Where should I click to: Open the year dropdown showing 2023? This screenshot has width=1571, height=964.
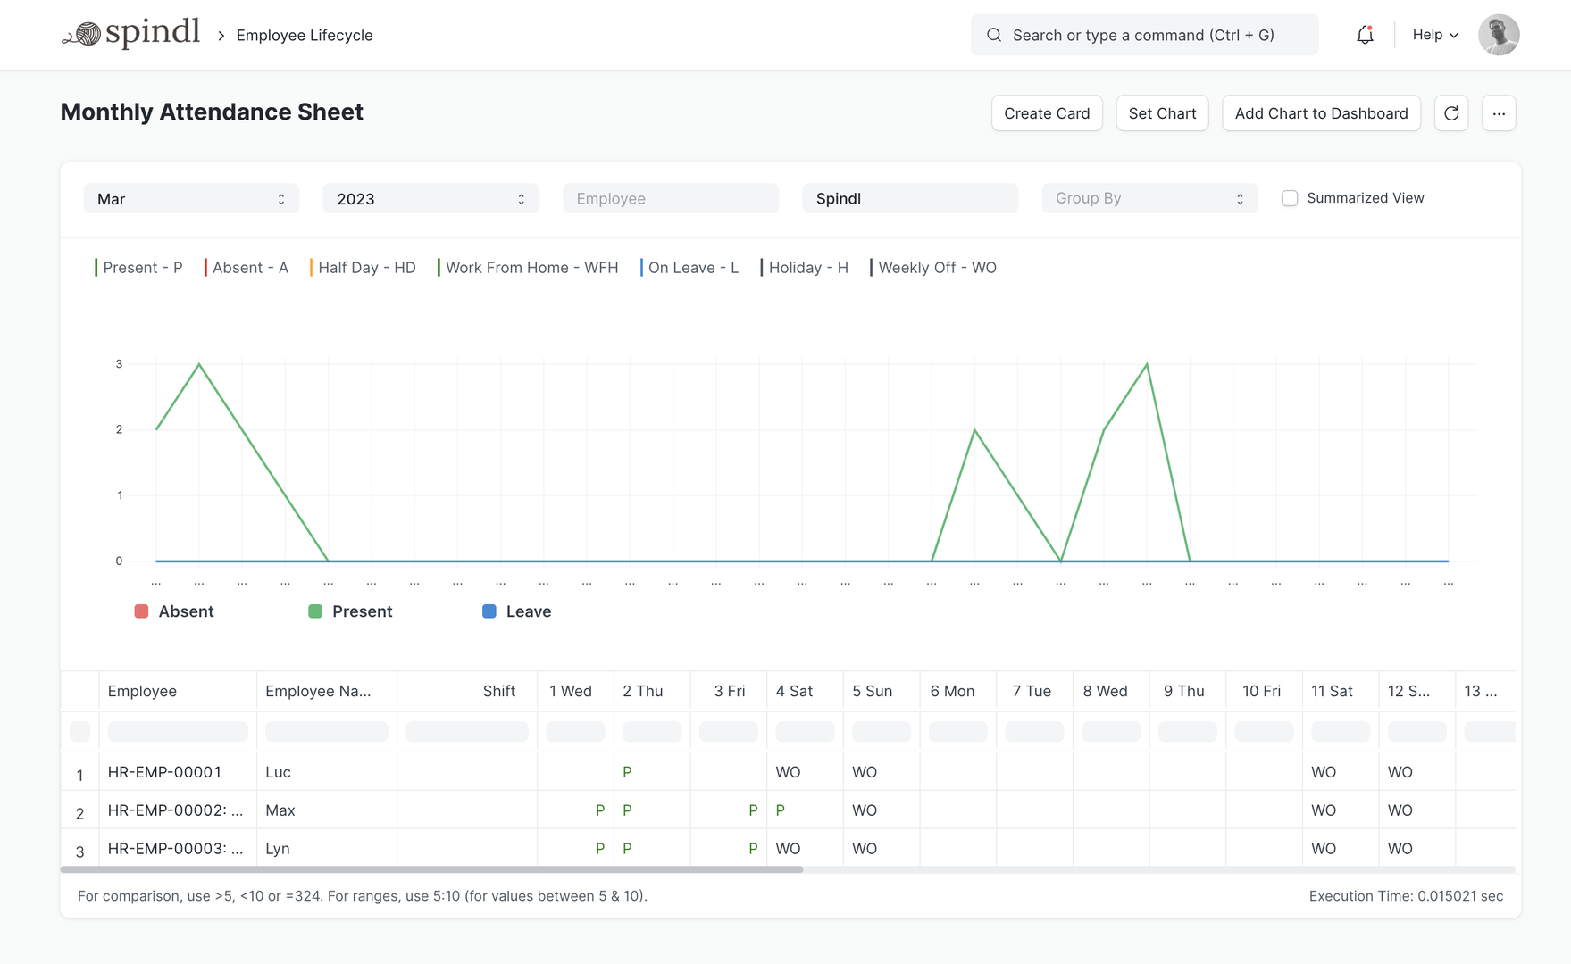(x=430, y=198)
